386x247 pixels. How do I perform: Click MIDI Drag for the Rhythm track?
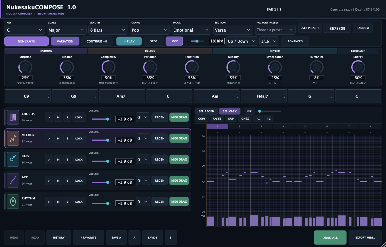179,202
